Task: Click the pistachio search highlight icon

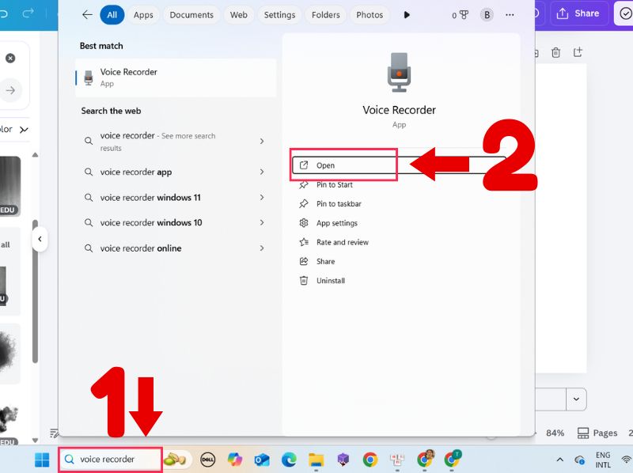Action: coord(175,460)
